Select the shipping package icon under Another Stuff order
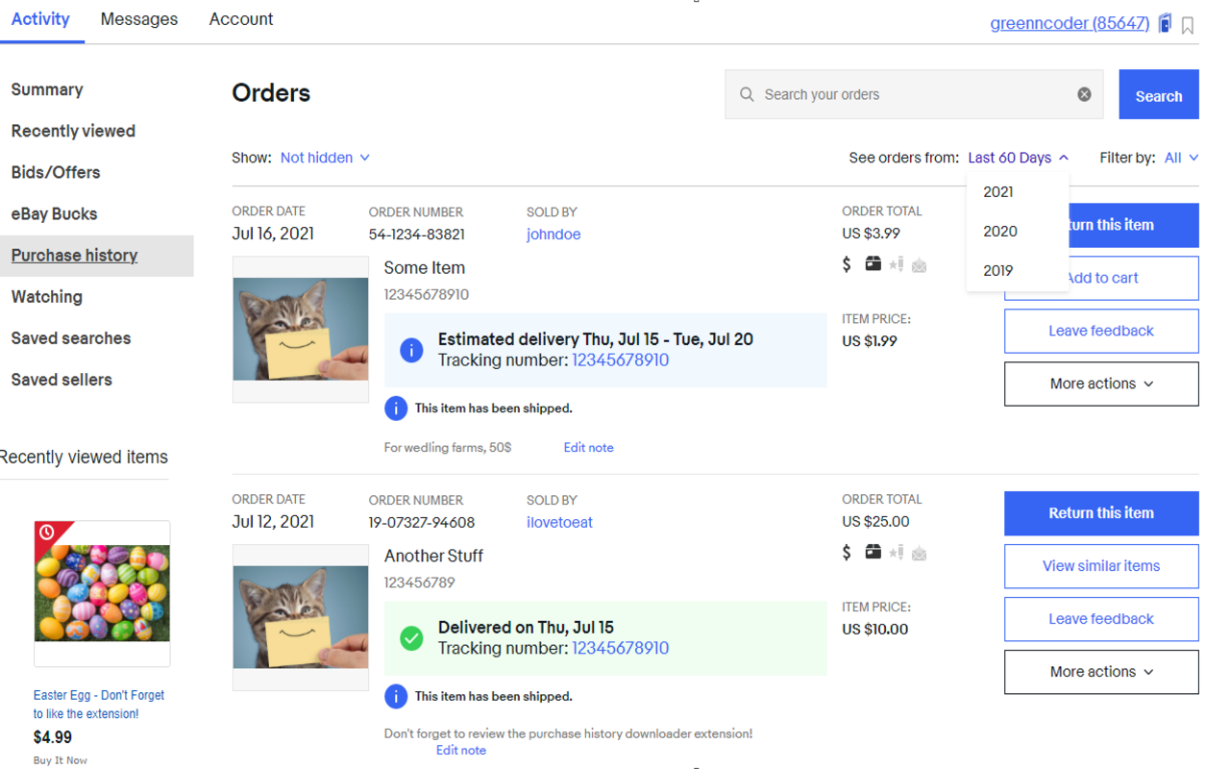 (x=873, y=552)
